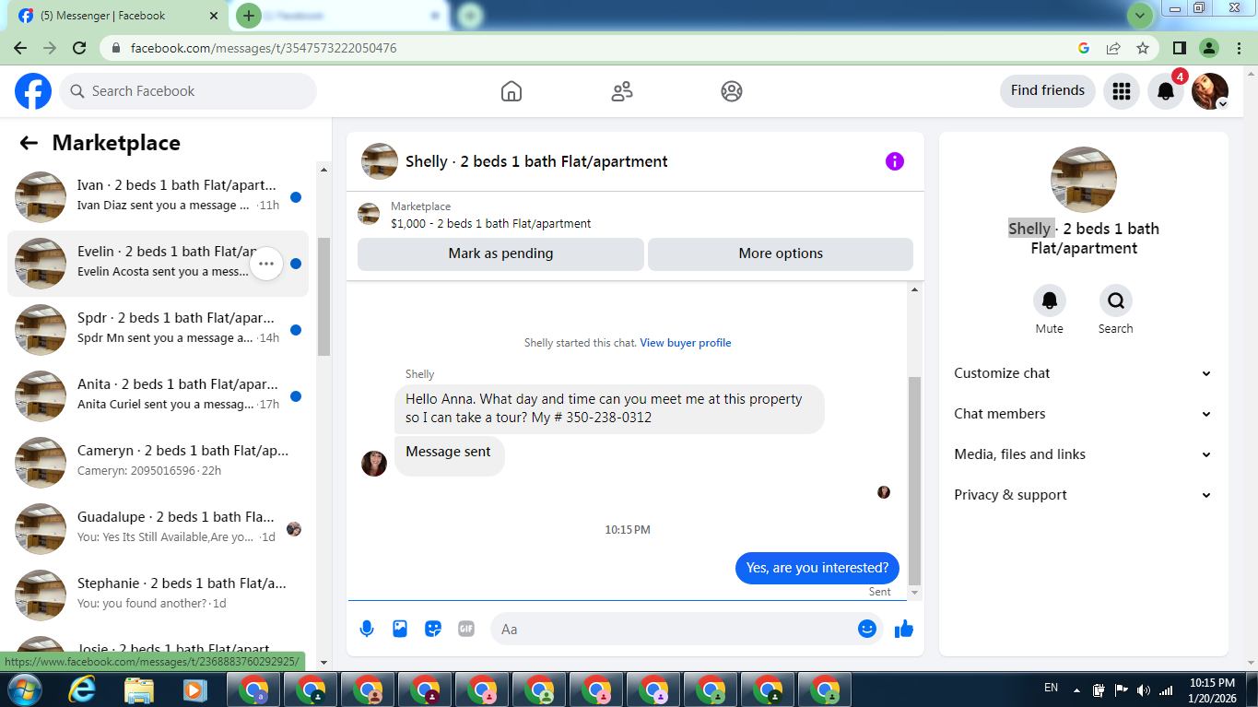The image size is (1258, 707).
Task: Open options menu for Evelin conversation
Action: (x=266, y=264)
